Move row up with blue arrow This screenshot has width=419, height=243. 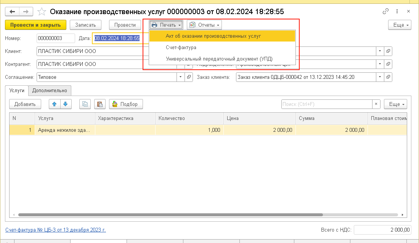tap(55, 104)
